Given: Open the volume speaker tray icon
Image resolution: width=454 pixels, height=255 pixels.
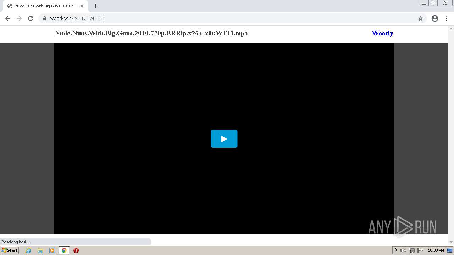Looking at the screenshot, I should 403,250.
